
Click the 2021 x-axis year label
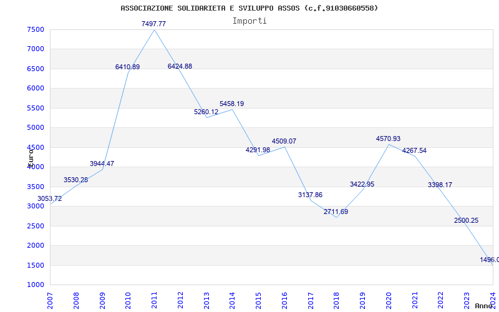[415, 300]
